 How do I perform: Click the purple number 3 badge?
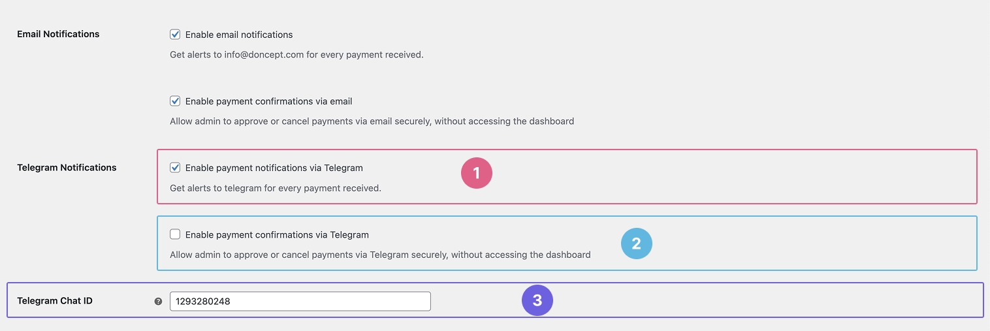(537, 300)
